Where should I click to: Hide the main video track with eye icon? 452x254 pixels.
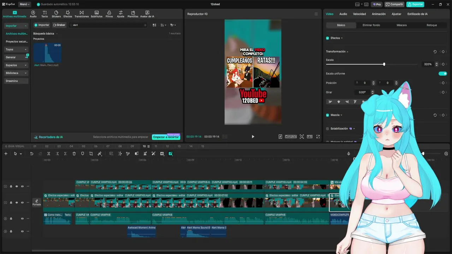[x=17, y=202]
